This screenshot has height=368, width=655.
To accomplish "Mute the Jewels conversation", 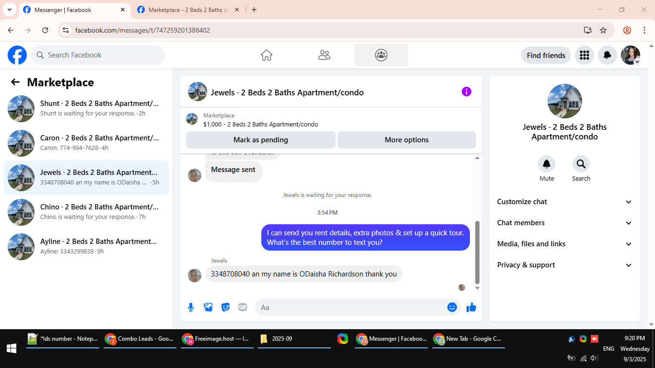I will pyautogui.click(x=547, y=164).
